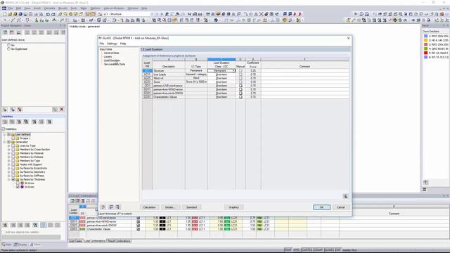
Task: Select the CO1 row header cell
Action: 147,86
